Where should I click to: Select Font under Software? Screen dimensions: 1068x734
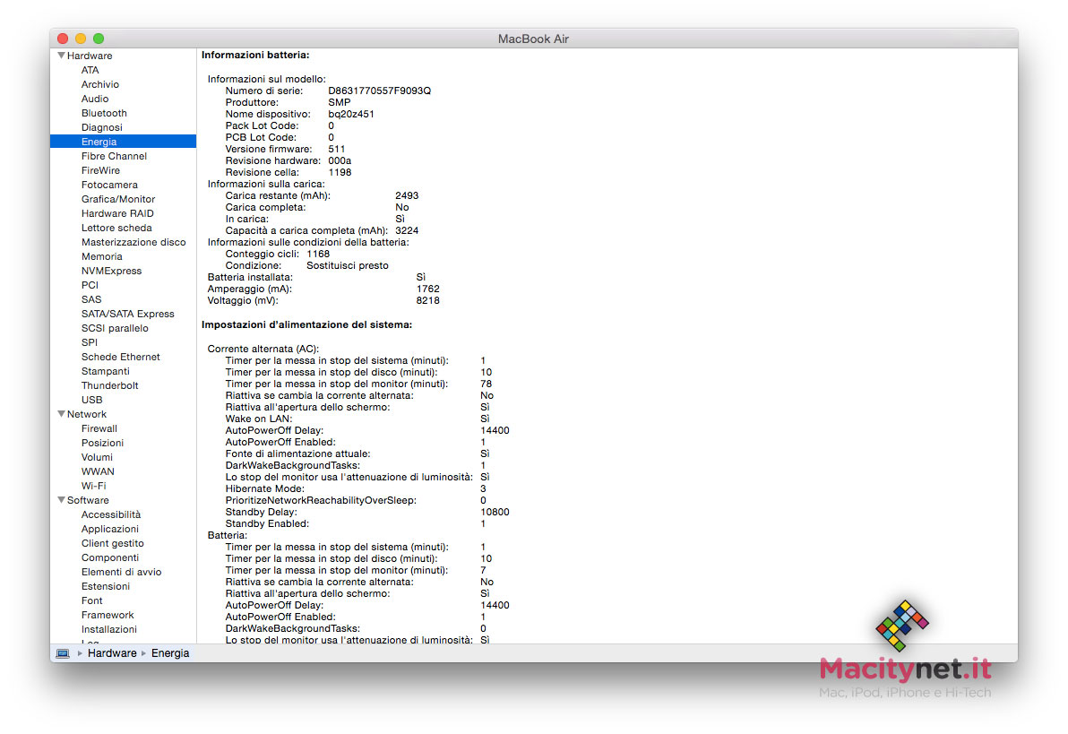point(92,600)
